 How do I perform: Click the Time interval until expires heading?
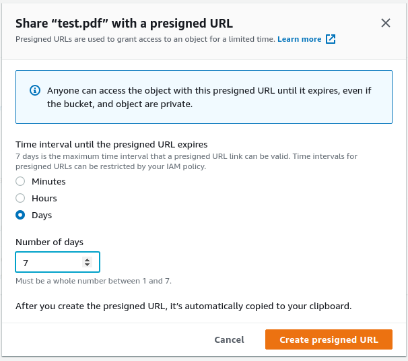pos(111,144)
